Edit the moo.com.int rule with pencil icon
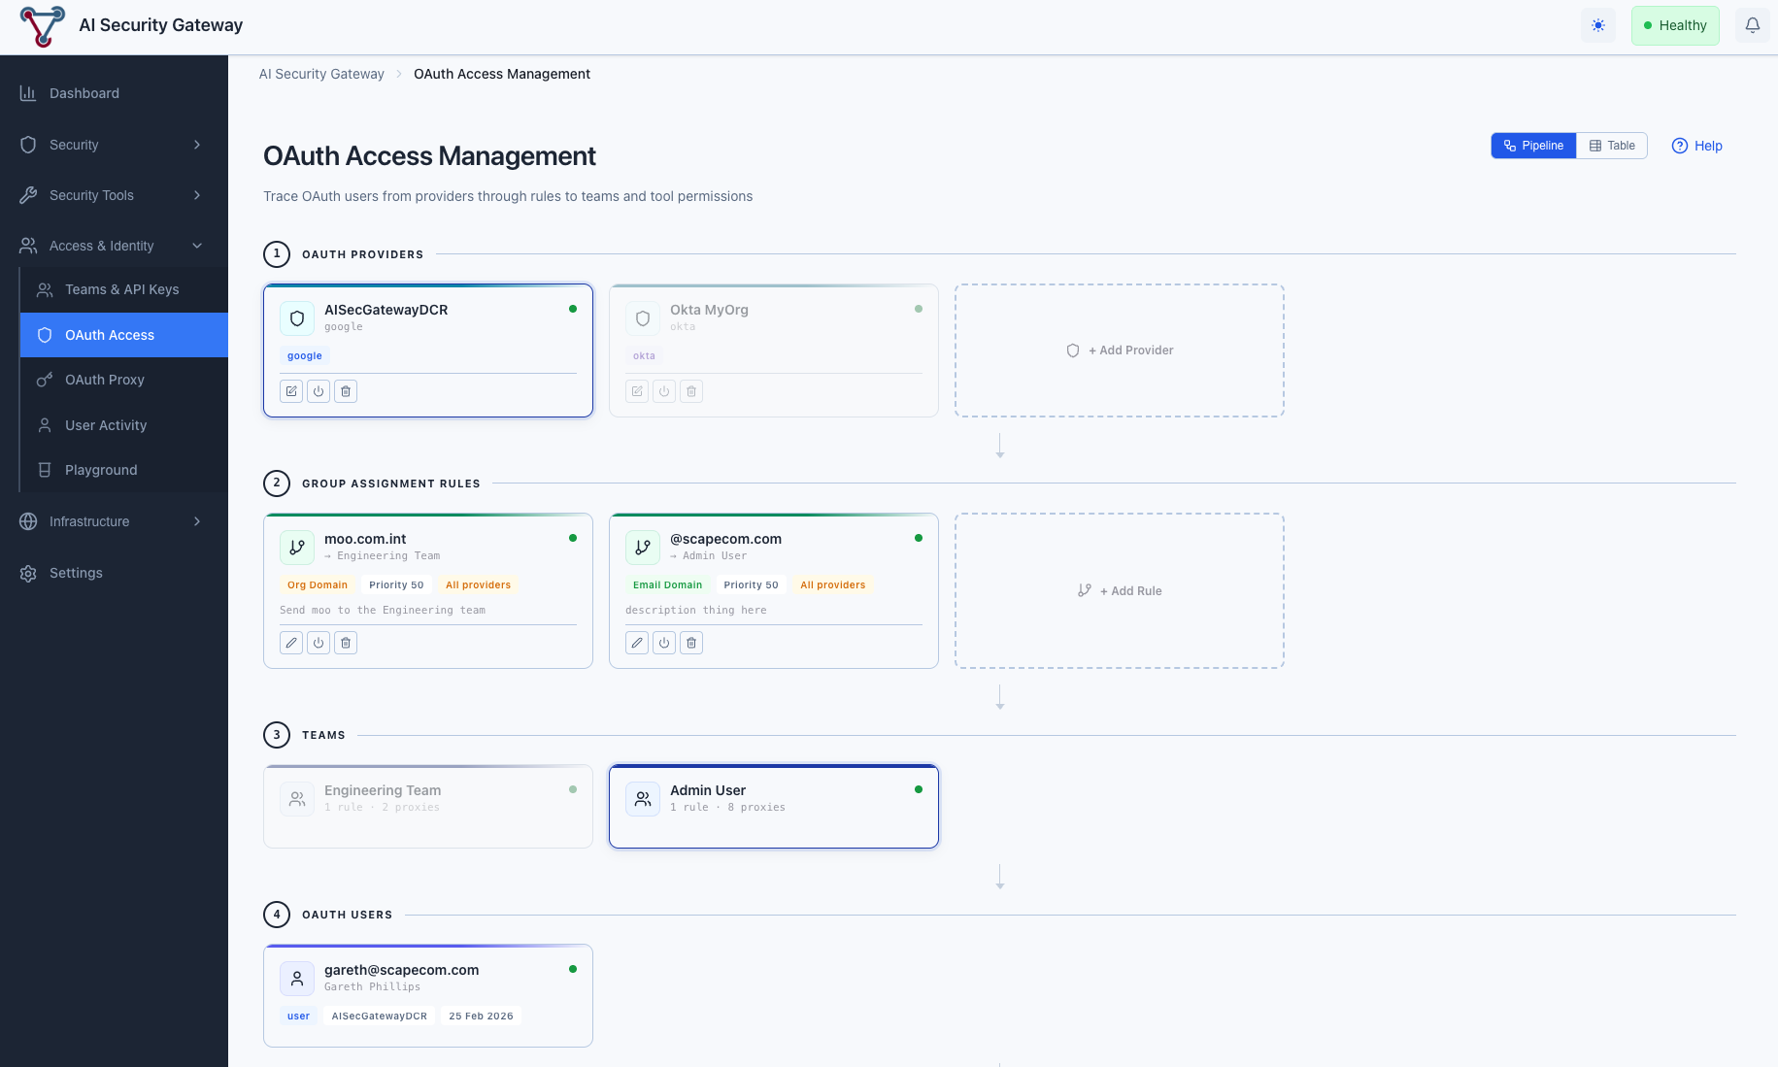This screenshot has width=1778, height=1067. [290, 642]
